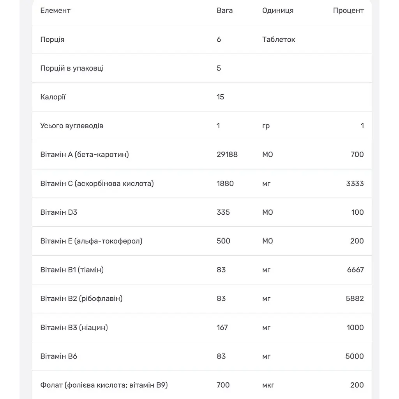Click the Таблеток unit cell
This screenshot has width=399, height=399.
point(279,39)
